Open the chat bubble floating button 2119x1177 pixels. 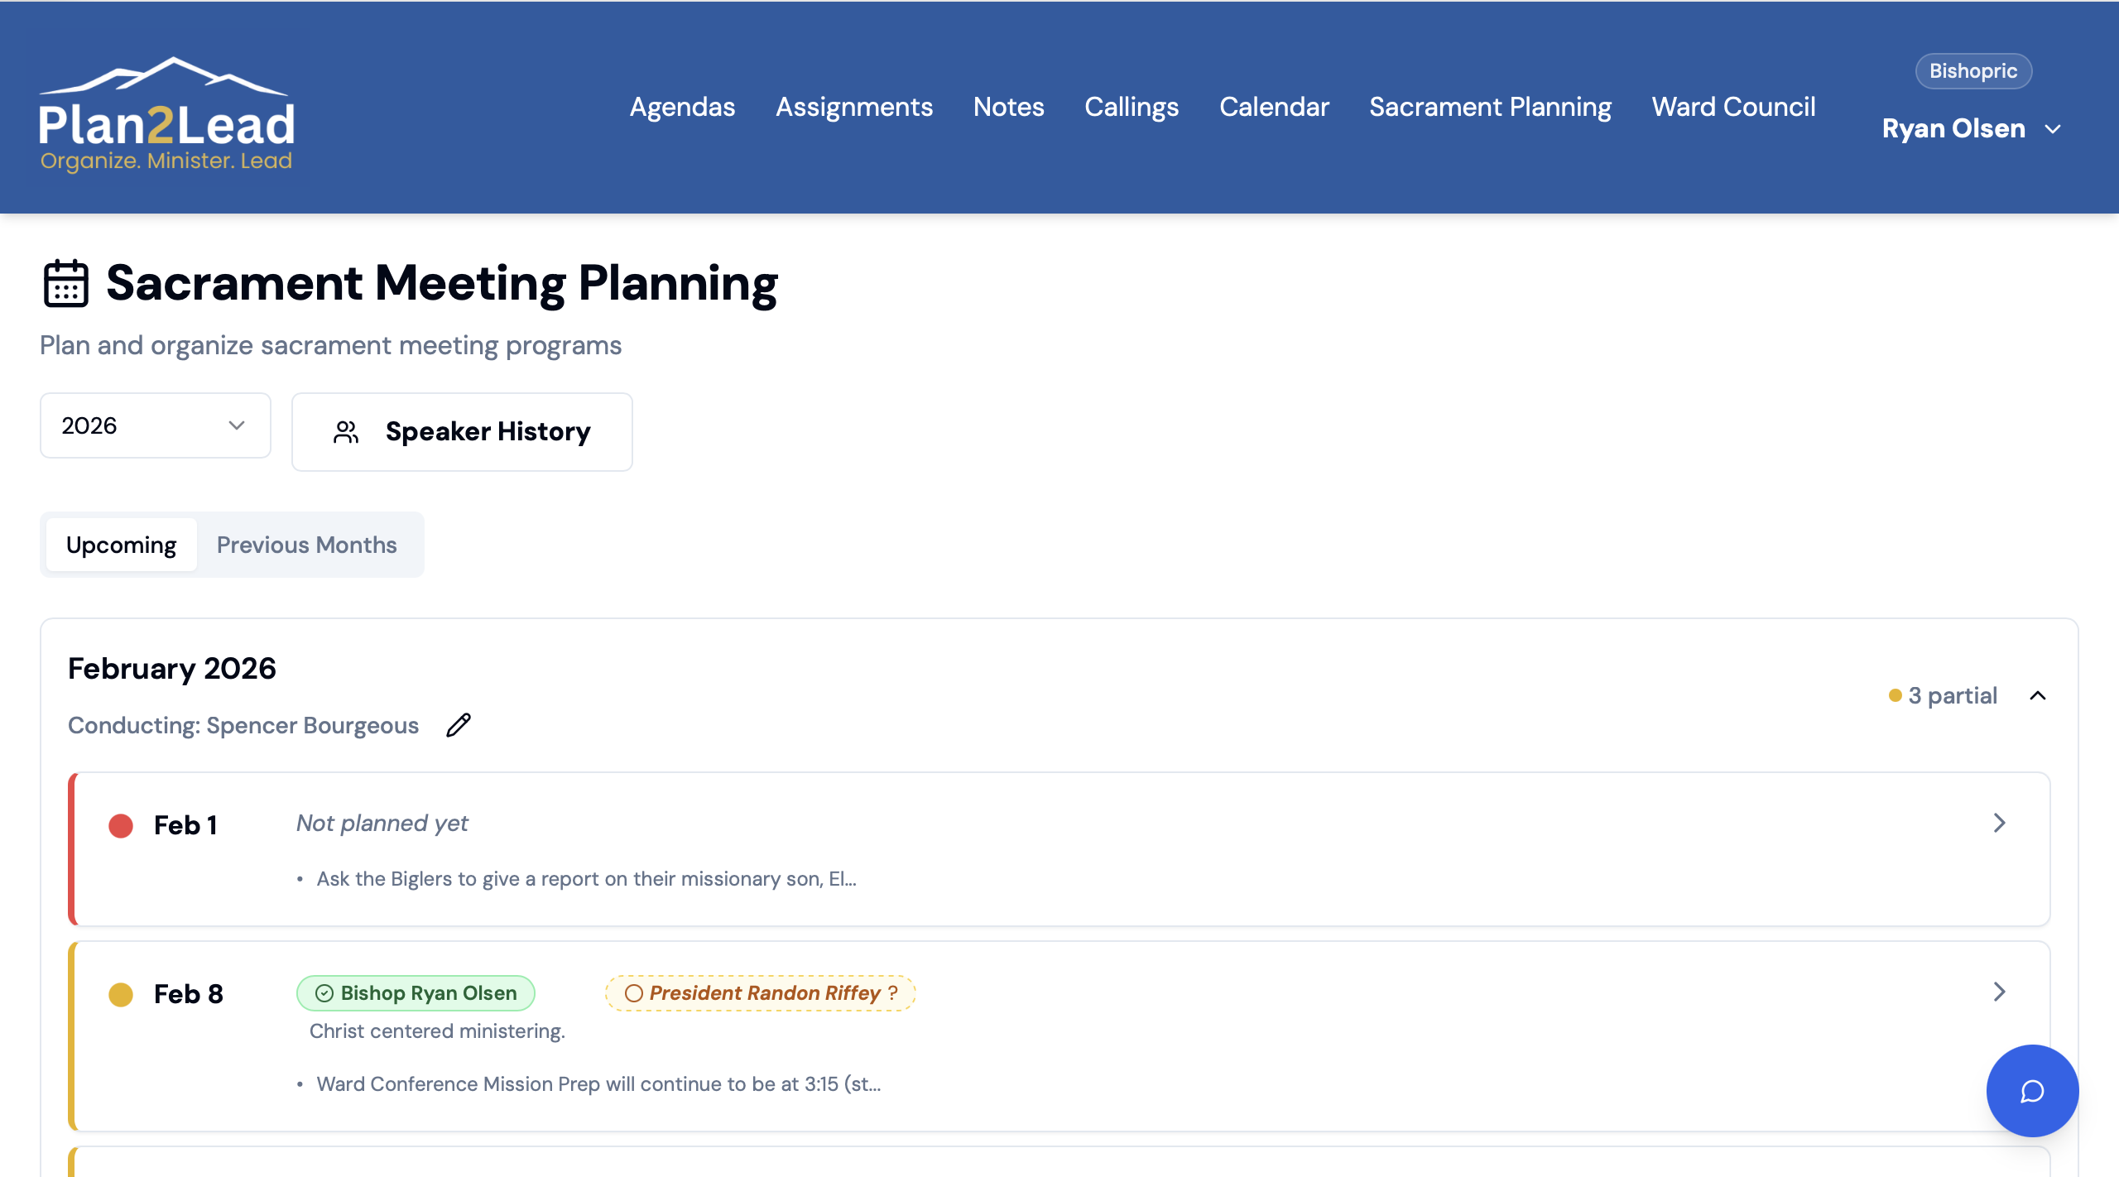[x=2032, y=1091]
